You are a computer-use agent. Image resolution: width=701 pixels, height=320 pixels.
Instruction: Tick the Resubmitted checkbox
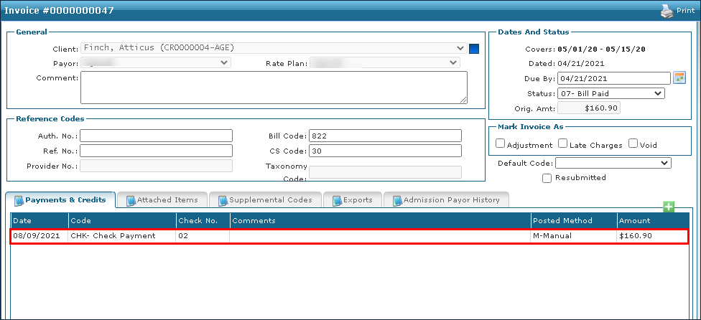[547, 177]
